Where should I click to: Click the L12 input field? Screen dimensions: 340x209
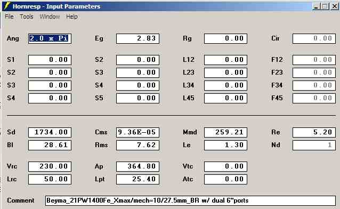click(x=225, y=60)
